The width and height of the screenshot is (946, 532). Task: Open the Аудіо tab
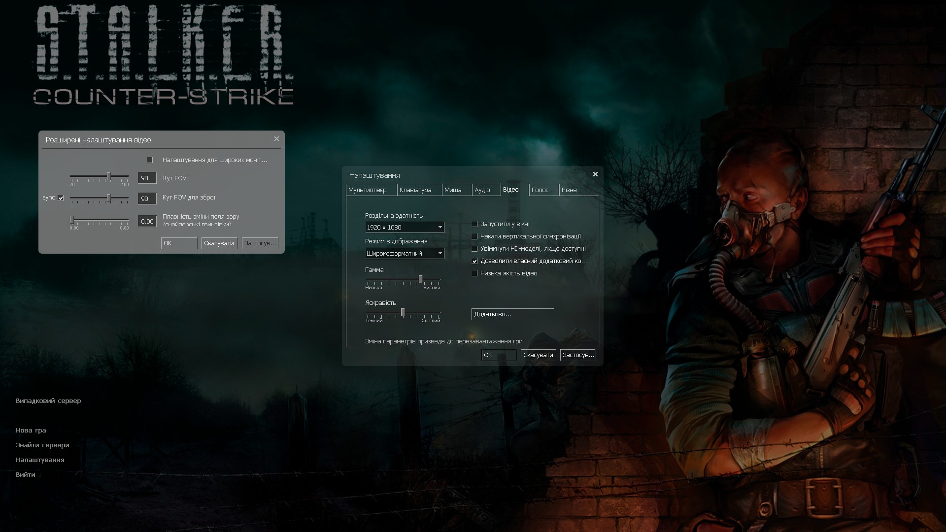click(482, 190)
